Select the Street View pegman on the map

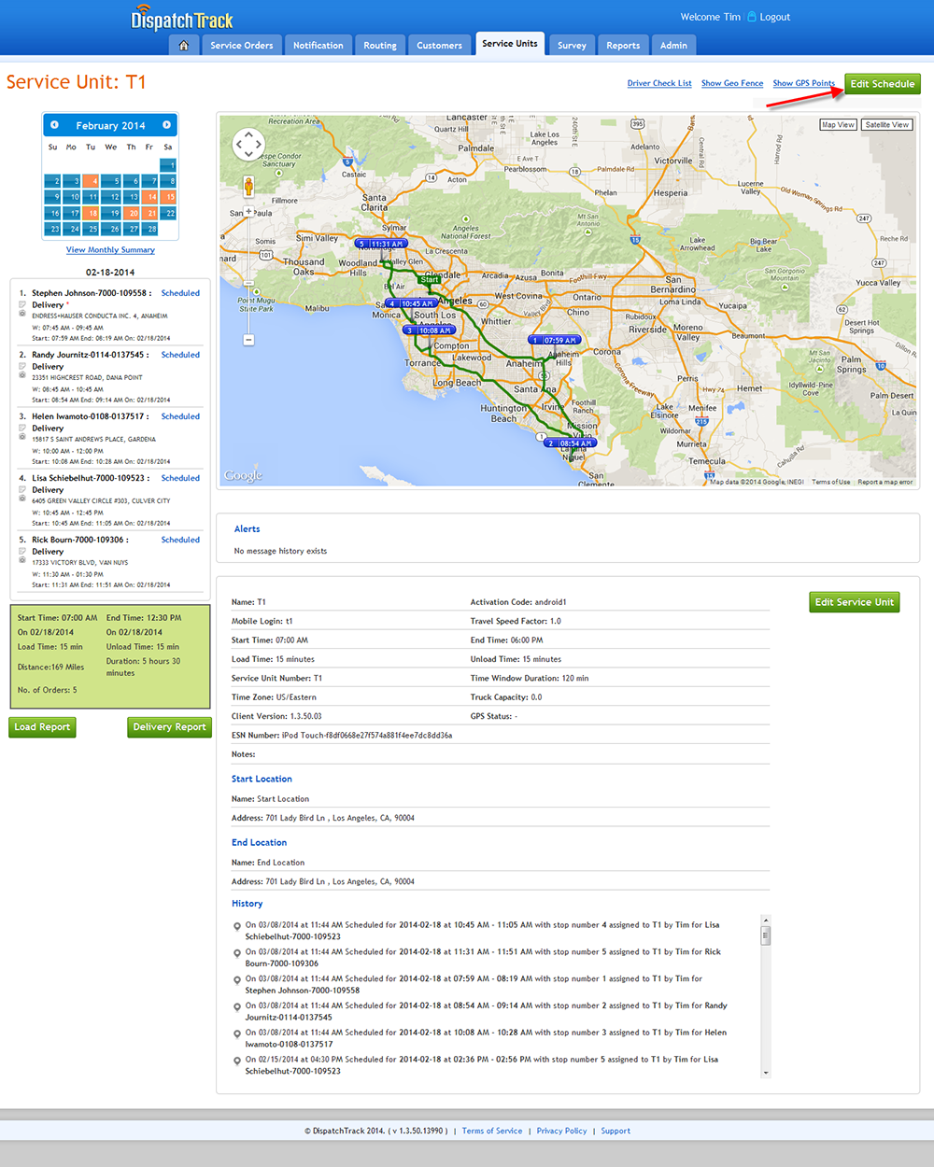(x=248, y=186)
